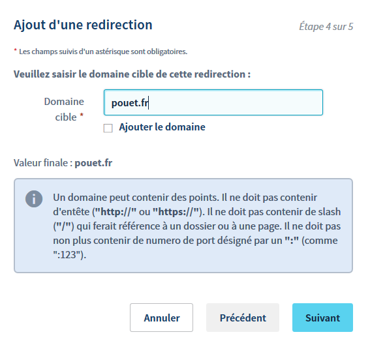Click the bold "http://" text in info box

(x=116, y=212)
